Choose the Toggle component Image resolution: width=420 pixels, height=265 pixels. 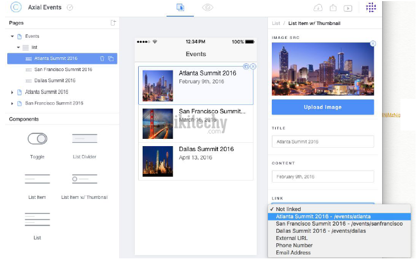click(37, 146)
